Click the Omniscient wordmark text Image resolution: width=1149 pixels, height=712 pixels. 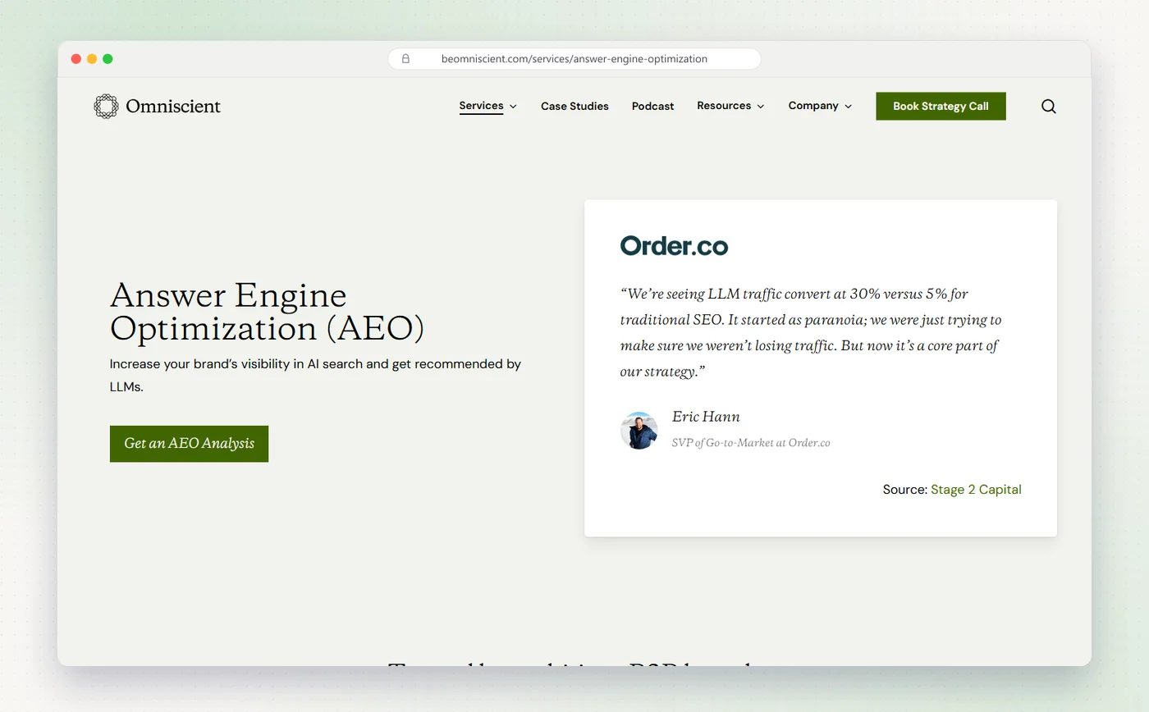[x=173, y=107]
